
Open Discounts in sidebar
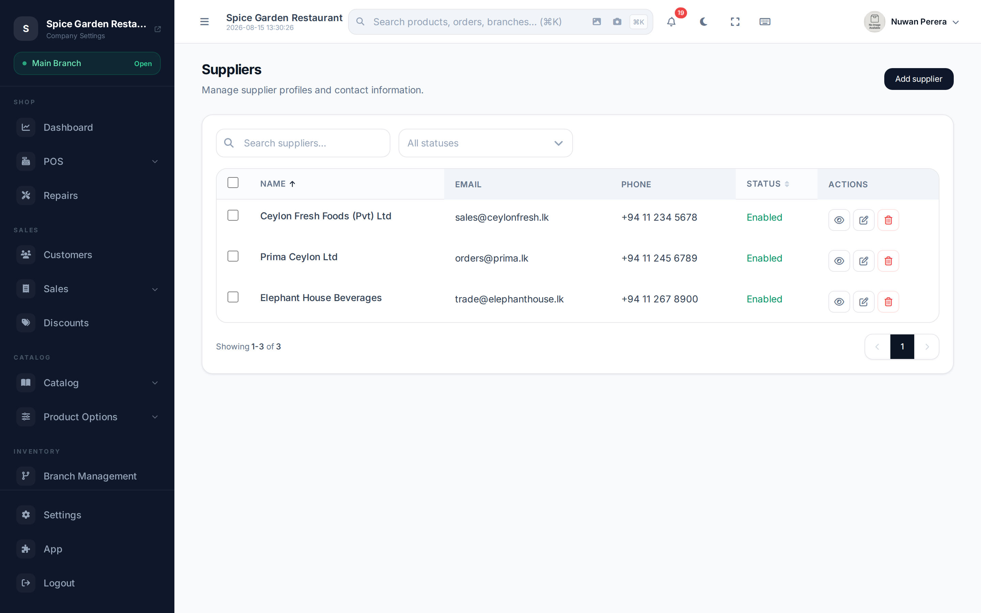tap(87, 323)
